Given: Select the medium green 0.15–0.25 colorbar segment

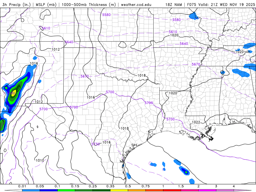Looking at the screenshot, I should pyautogui.click(x=84, y=190).
